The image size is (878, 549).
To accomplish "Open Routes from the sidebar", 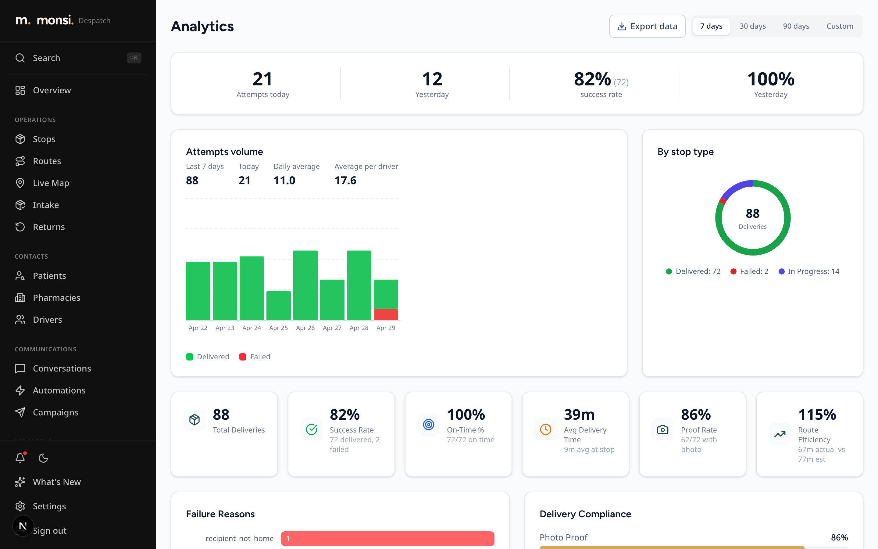I will (x=78, y=161).
